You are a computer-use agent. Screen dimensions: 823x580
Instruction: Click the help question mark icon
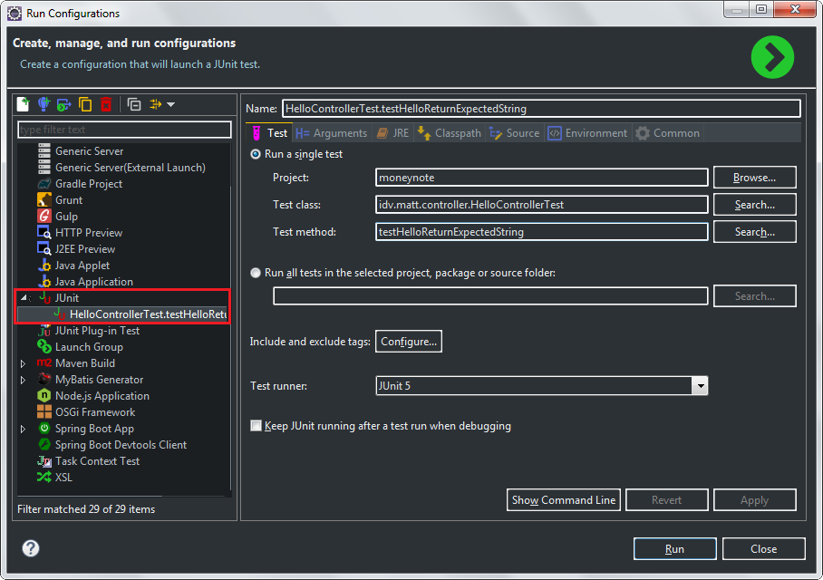[31, 548]
